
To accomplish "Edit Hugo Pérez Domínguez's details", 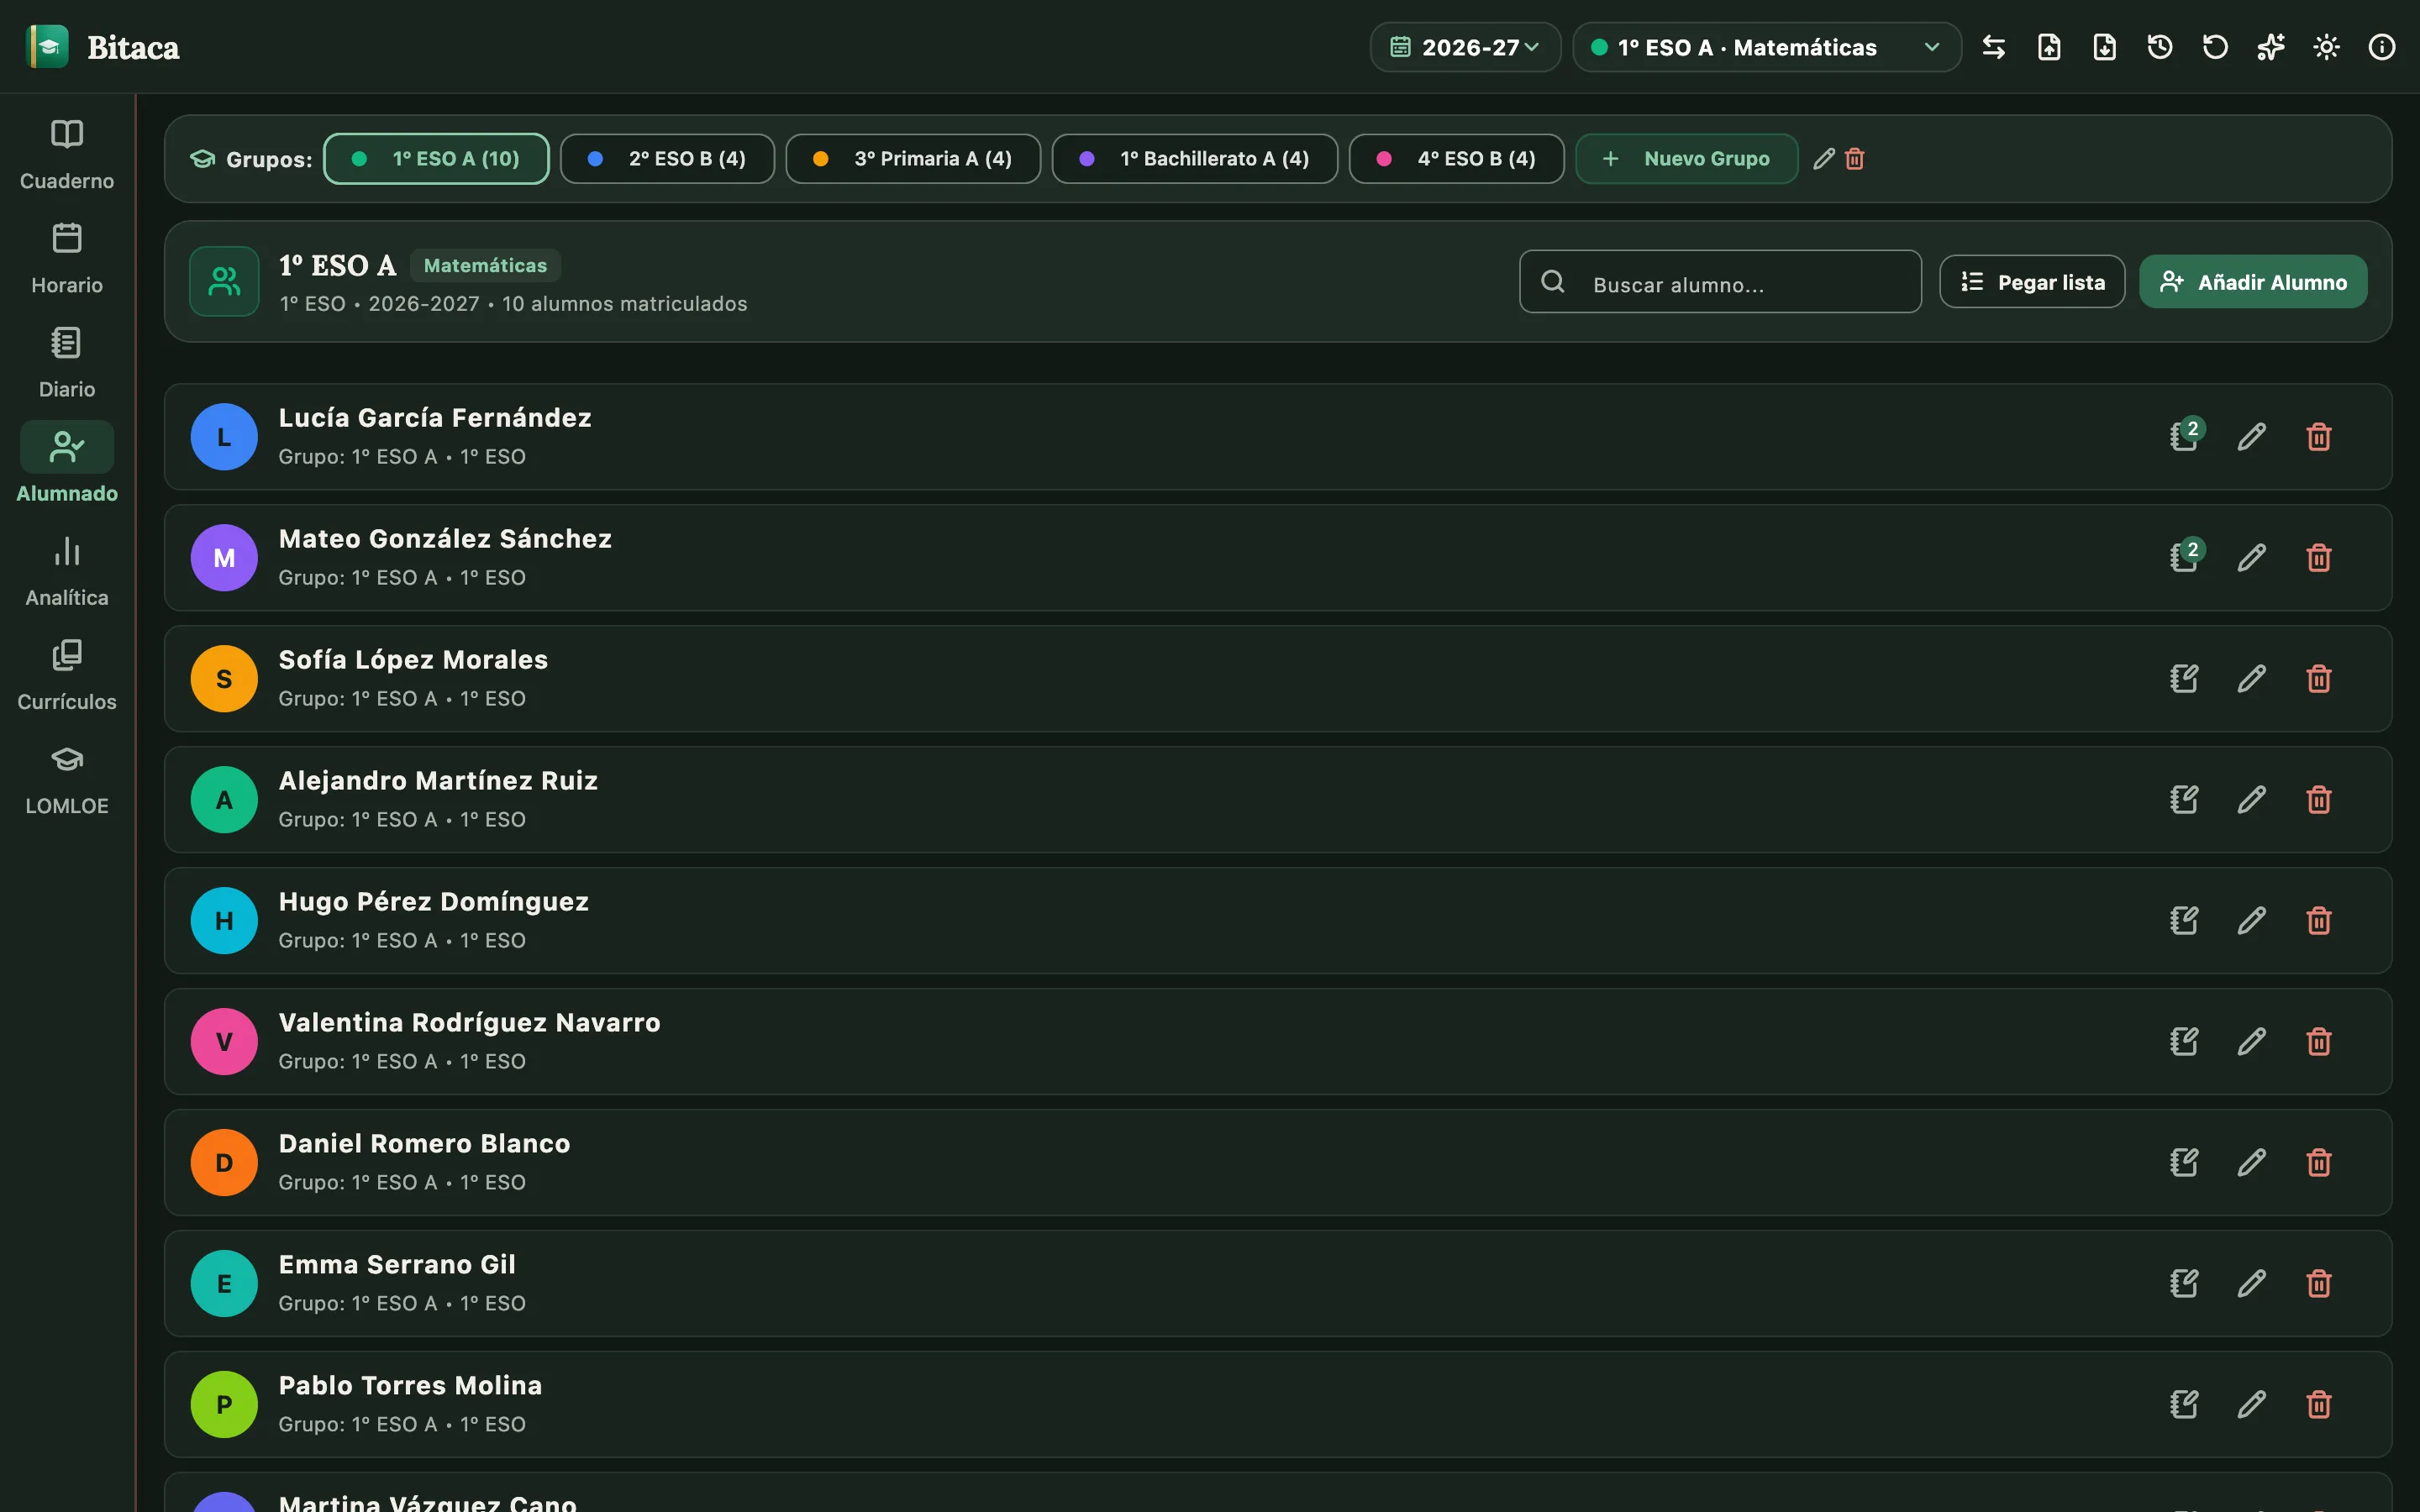I will 2251,921.
